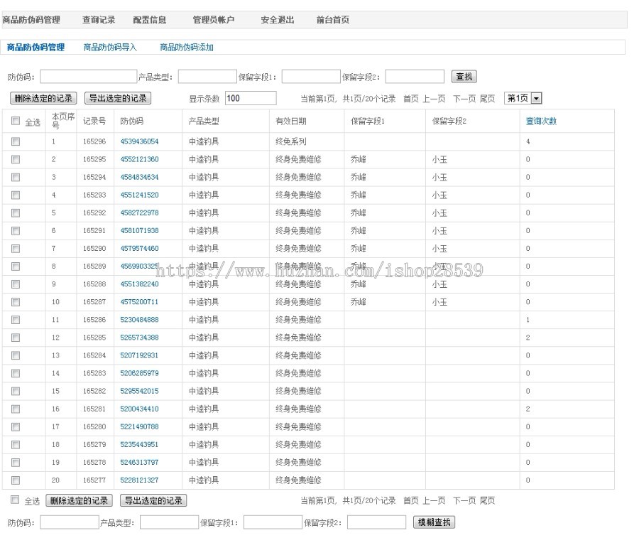Check the row for record 165283

(16, 373)
